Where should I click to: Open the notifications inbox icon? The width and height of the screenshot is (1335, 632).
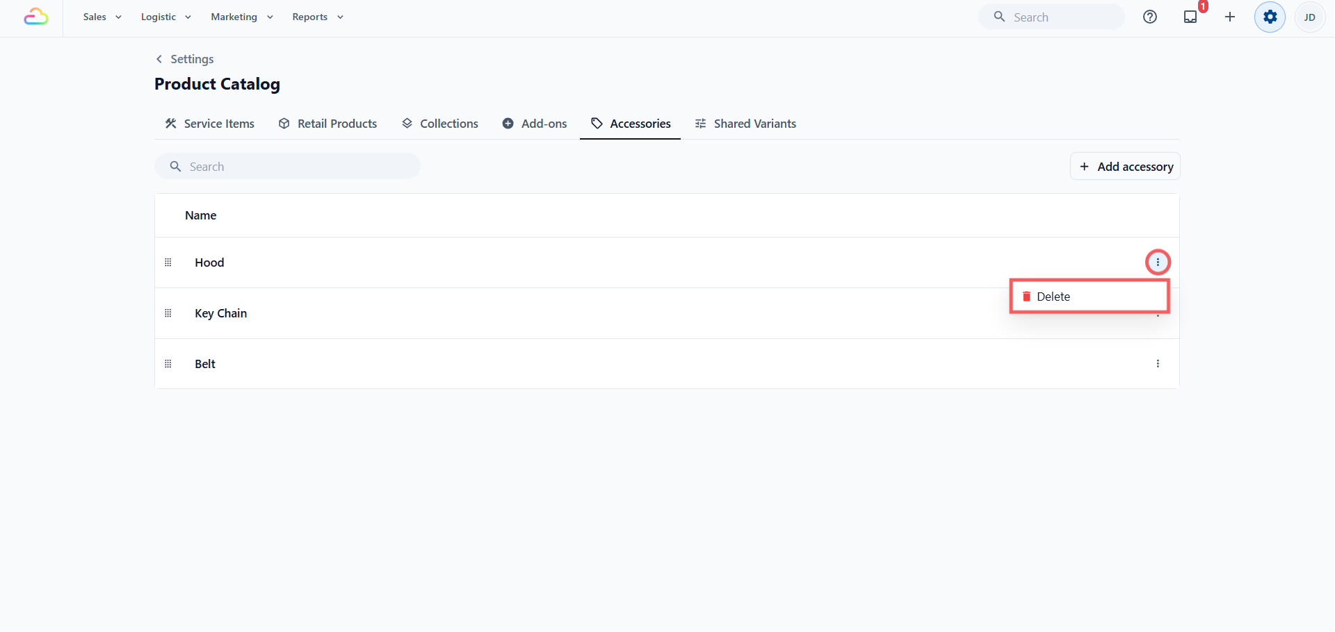(x=1190, y=17)
